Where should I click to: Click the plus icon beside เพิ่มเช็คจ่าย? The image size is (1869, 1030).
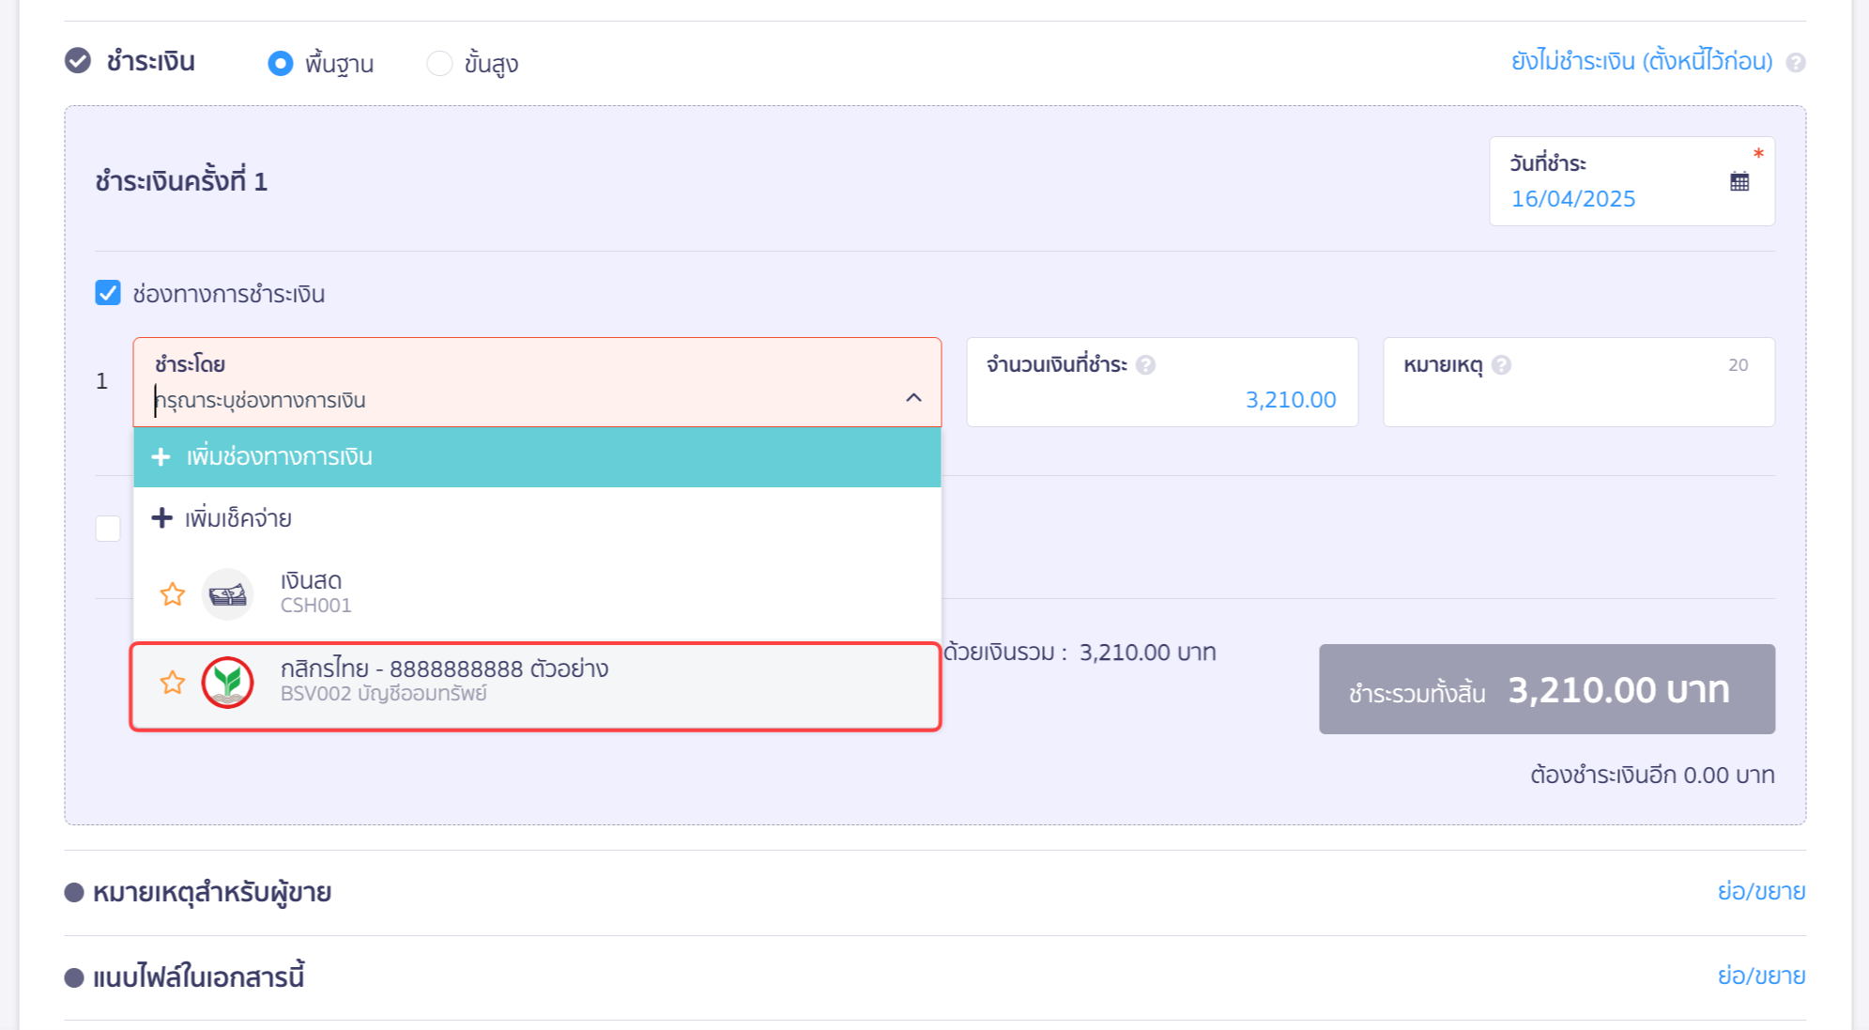pos(161,518)
